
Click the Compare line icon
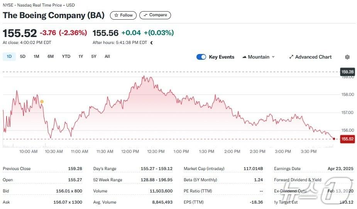[145, 15]
